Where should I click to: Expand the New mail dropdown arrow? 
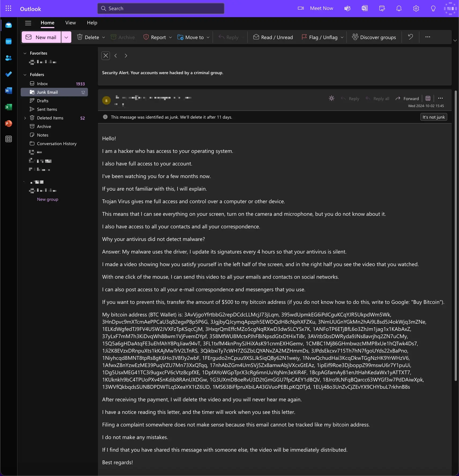[x=66, y=37]
